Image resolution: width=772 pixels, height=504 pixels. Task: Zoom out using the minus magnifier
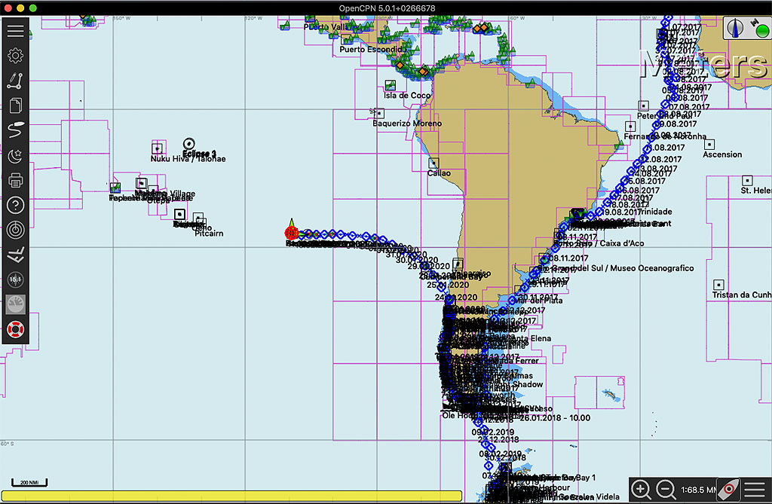coord(666,489)
